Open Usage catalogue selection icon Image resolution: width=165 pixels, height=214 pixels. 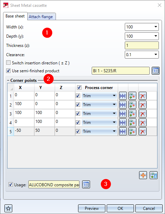(x=86, y=185)
